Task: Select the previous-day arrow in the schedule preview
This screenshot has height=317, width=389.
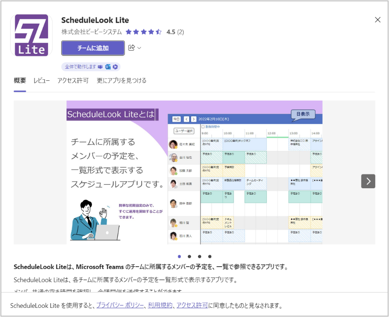Action: (186, 119)
